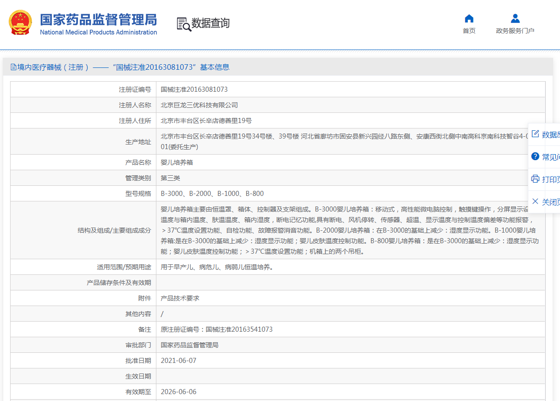Click the 其他内容 row label
Screen dimensions: 560x401
click(x=138, y=314)
